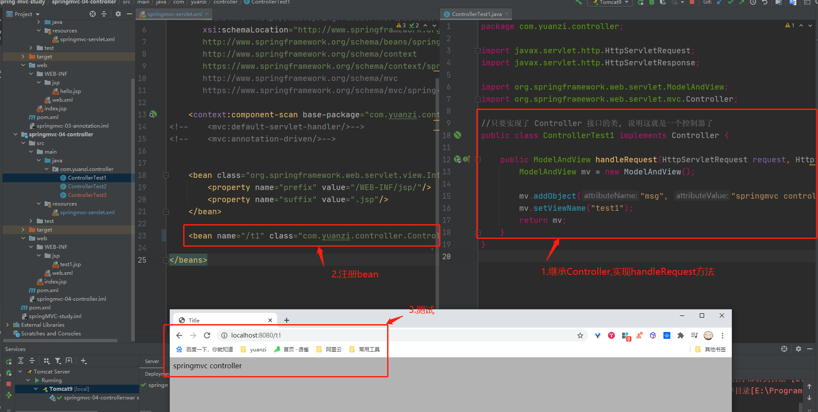Stop Tomcat from the Services side toolbar
The image size is (818, 412).
tap(9, 384)
